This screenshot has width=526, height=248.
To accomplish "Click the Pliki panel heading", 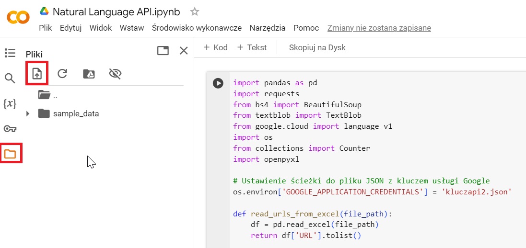I will (34, 54).
